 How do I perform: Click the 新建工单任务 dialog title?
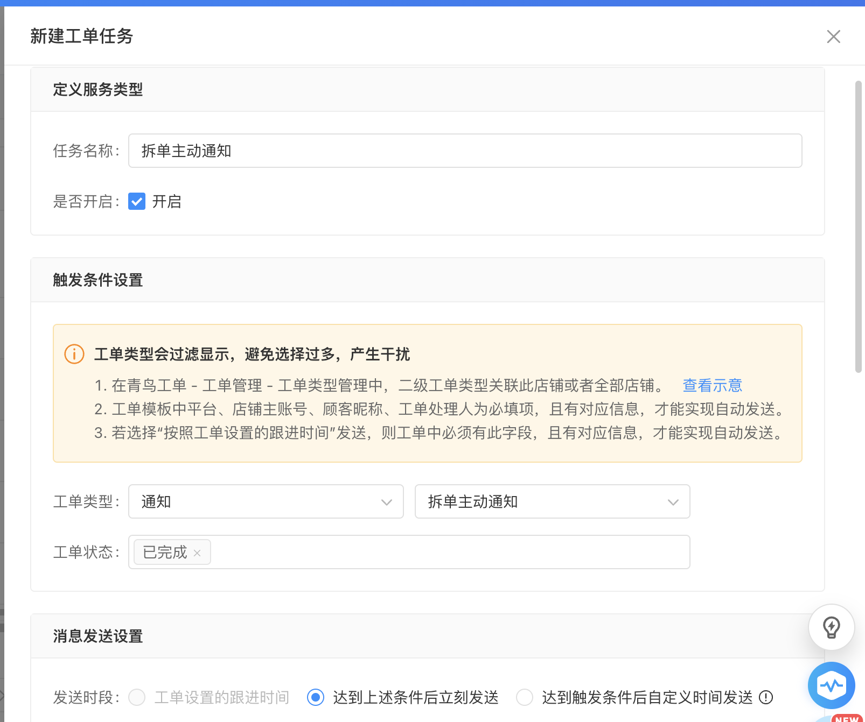(82, 36)
